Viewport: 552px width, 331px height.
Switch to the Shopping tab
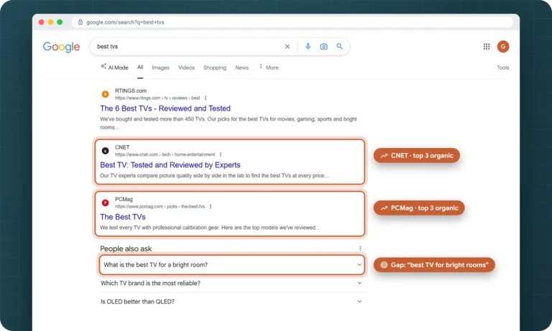(x=215, y=67)
